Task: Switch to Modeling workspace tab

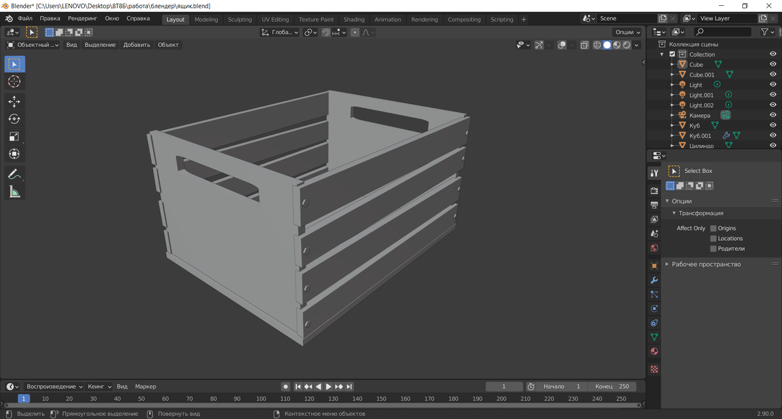Action: (x=207, y=20)
